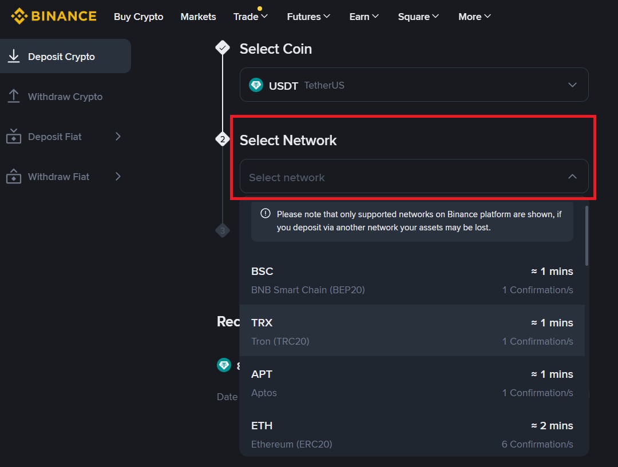Go to Markets
Image resolution: width=618 pixels, height=467 pixels.
pyautogui.click(x=198, y=17)
